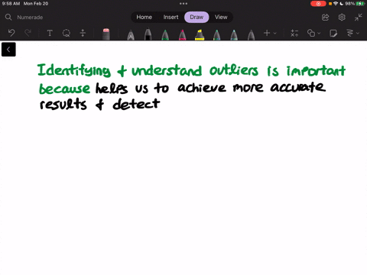367x275 pixels.
Task: Select the green pen
Action: click(165, 34)
